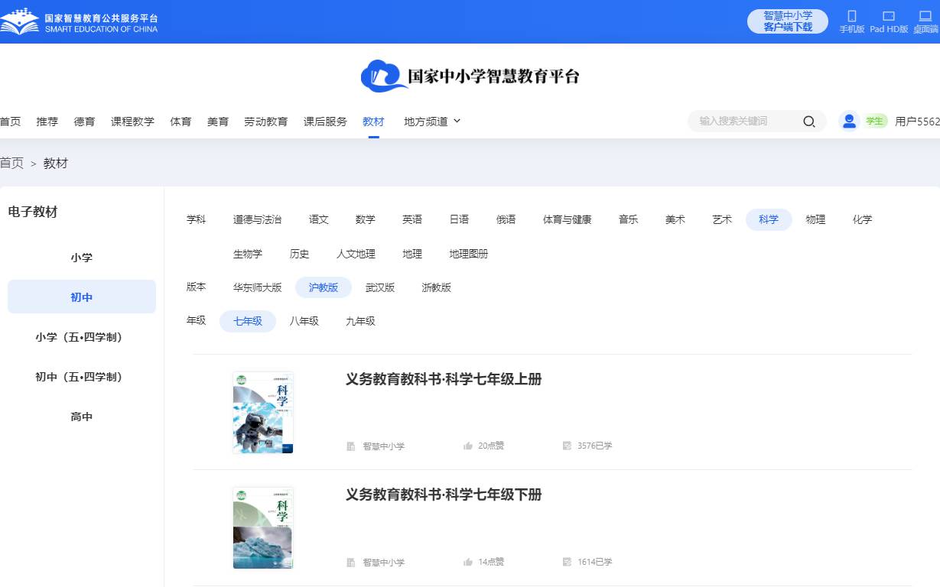Click the search magnifier icon
This screenshot has height=587, width=940.
[x=809, y=122]
